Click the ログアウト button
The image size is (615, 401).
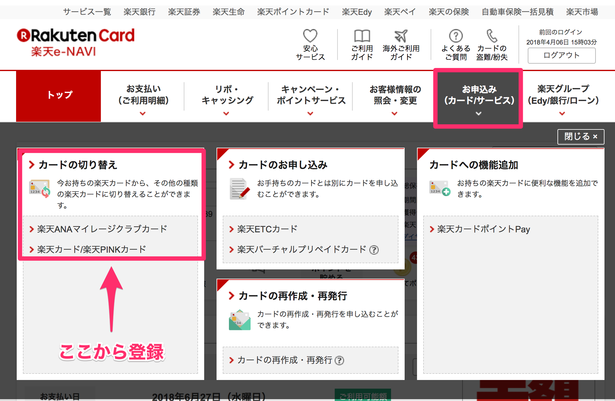pos(561,56)
